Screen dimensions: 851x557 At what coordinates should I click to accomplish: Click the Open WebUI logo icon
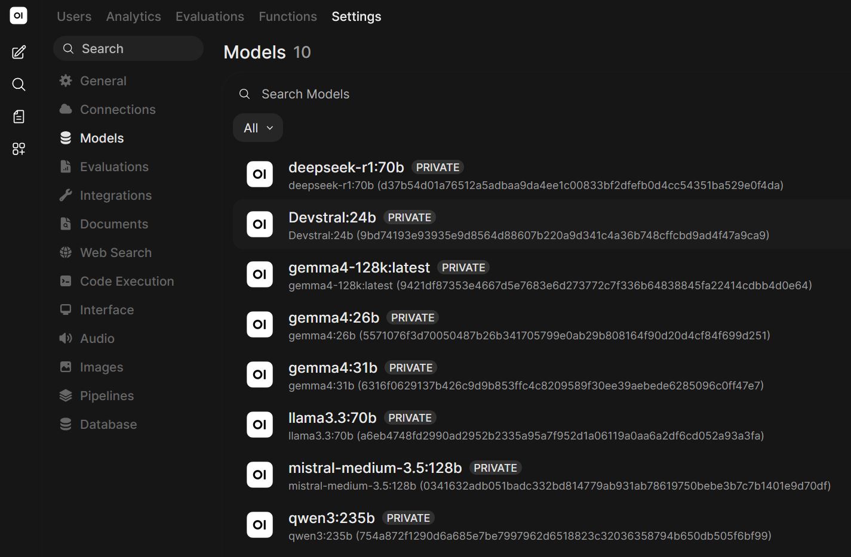[x=19, y=16]
